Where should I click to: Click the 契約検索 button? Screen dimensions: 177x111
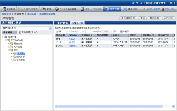155,18
